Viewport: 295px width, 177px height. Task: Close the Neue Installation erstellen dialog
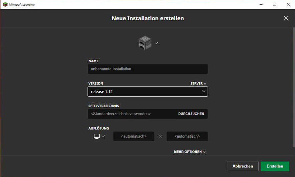(x=286, y=18)
